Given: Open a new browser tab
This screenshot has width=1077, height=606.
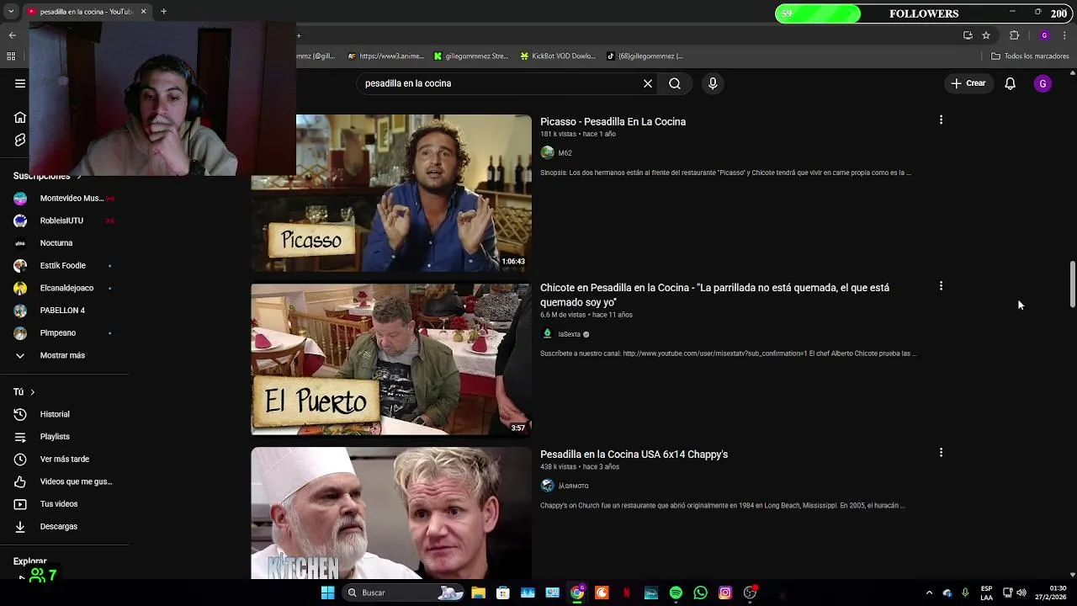Looking at the screenshot, I should (x=163, y=11).
